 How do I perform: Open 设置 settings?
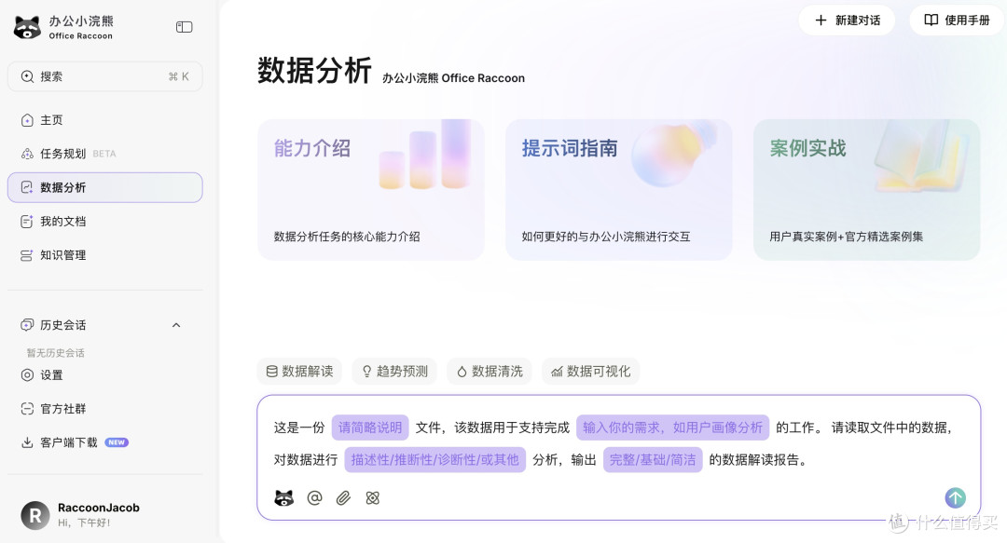tap(105, 374)
